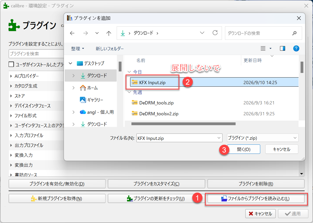Collapse the デスクトップ tree node
The image size is (313, 223).
click(71, 63)
